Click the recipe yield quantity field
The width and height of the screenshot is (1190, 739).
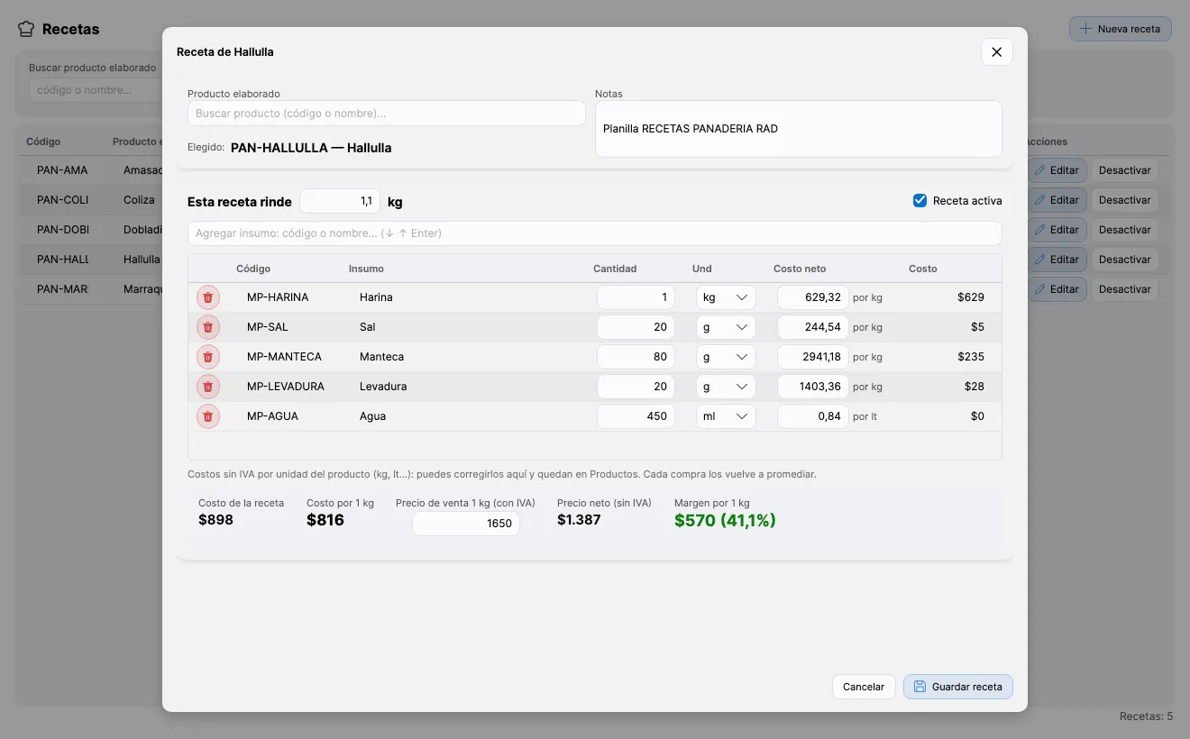tap(340, 201)
